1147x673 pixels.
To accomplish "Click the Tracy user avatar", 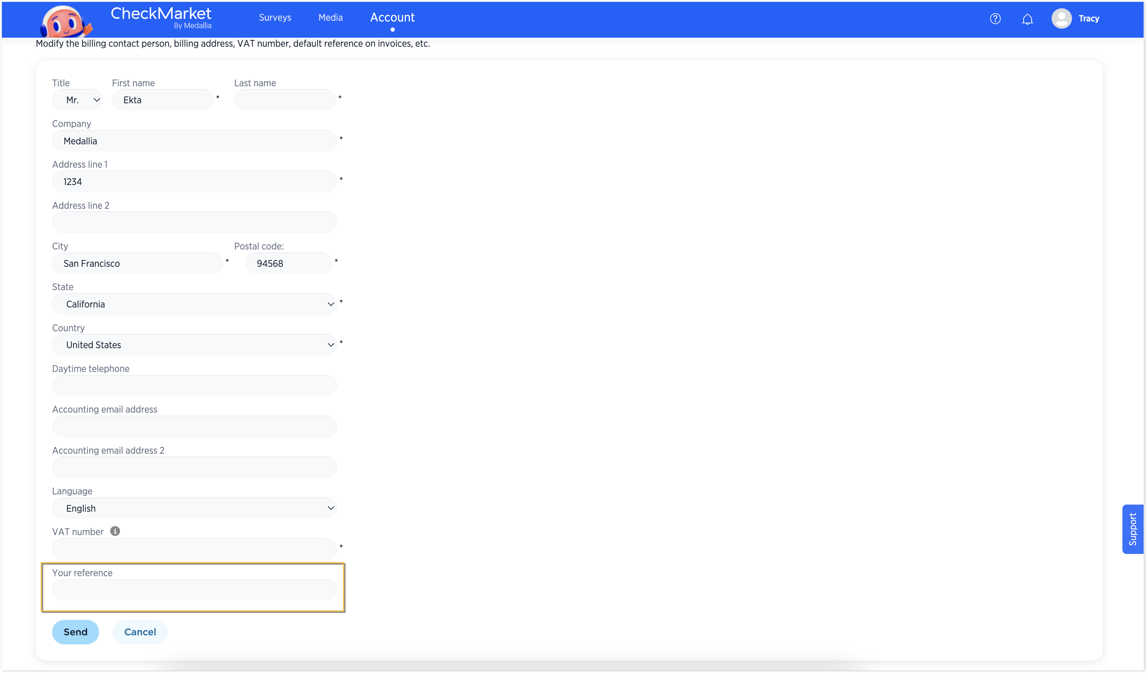I will pos(1061,18).
